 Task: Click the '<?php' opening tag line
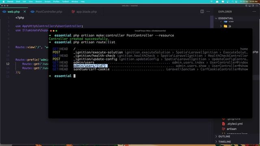(20, 18)
